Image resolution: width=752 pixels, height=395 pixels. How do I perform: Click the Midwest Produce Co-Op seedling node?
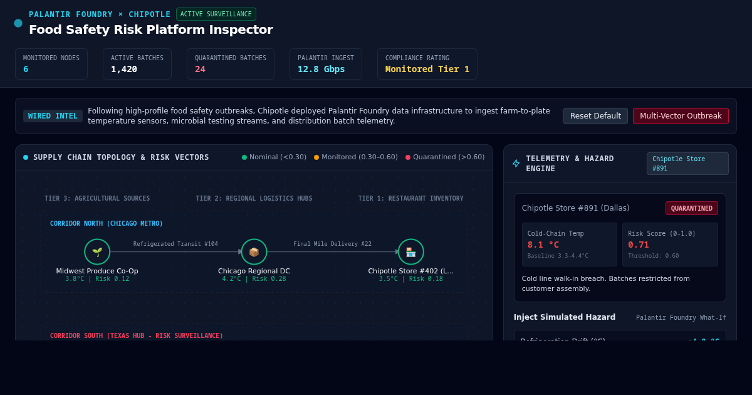click(97, 251)
